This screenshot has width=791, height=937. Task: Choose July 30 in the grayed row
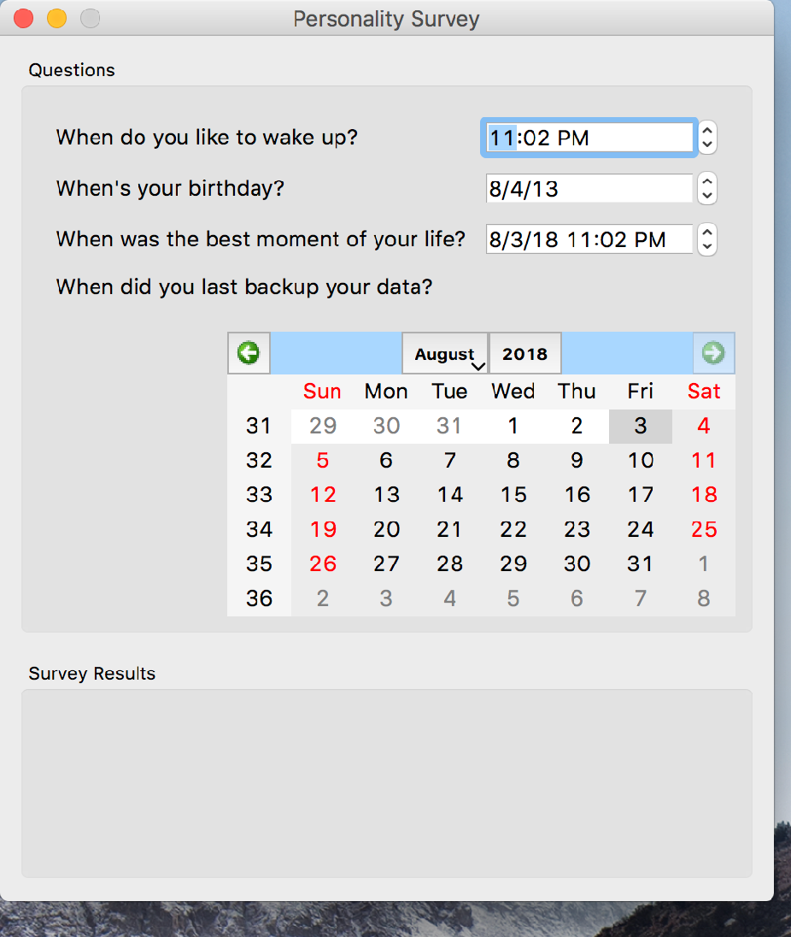386,426
